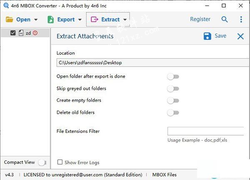Close the Extract Attachments panel
Screen dimensions: 250x180
pyautogui.click(x=240, y=36)
